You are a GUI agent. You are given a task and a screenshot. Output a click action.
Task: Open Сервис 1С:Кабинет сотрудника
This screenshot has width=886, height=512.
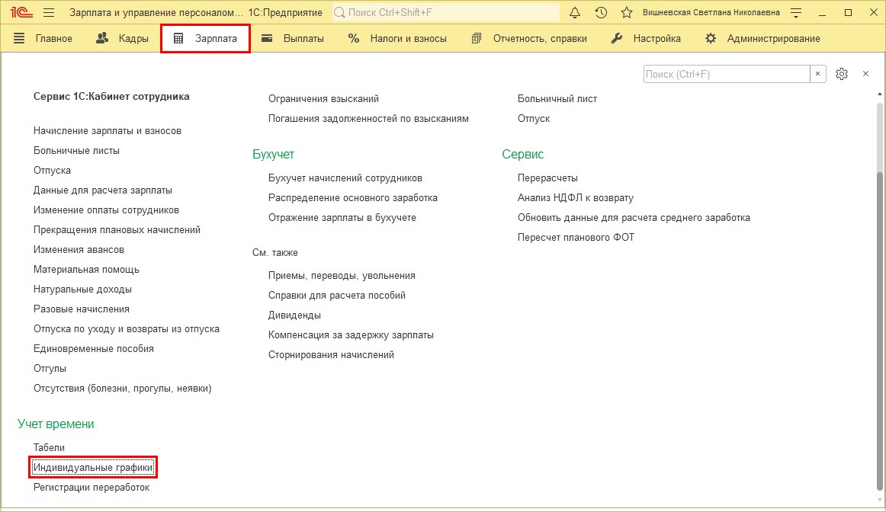tap(111, 97)
